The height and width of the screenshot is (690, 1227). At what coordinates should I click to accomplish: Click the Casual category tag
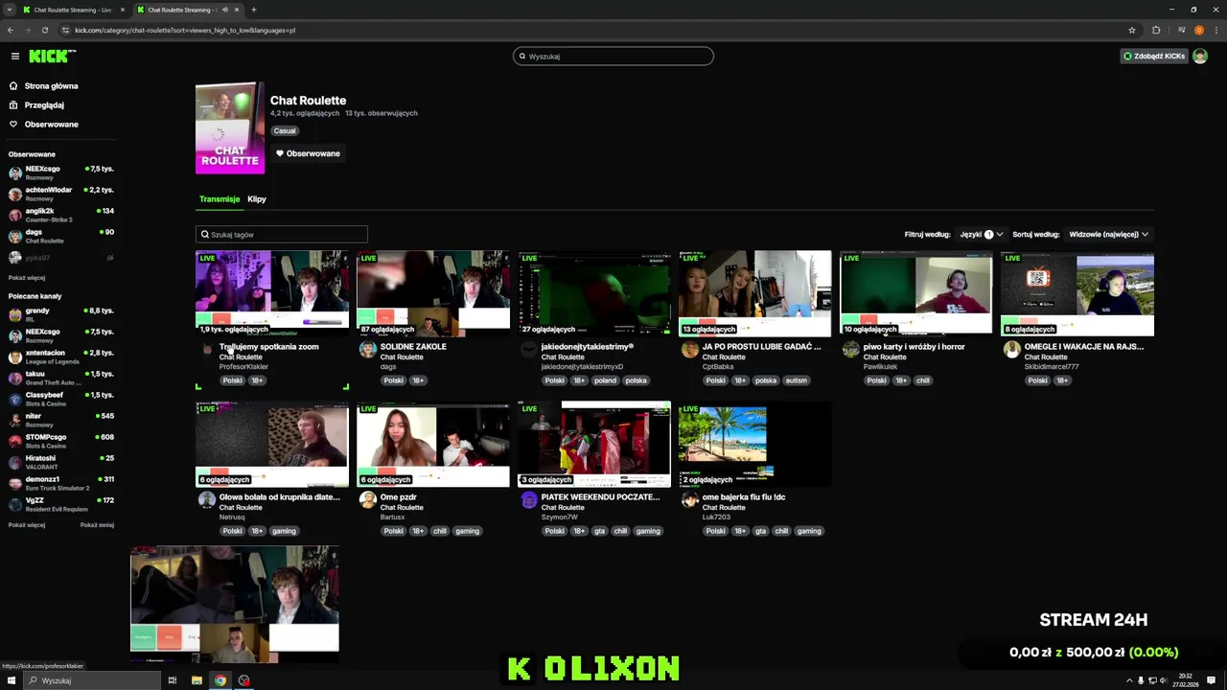point(285,131)
